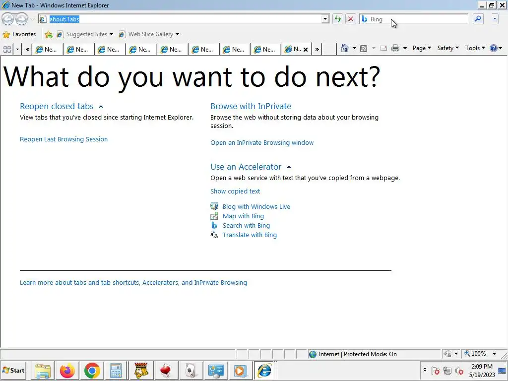Click the muted volume icon in system tray
Viewport: 508px width, 381px height.
(x=459, y=370)
